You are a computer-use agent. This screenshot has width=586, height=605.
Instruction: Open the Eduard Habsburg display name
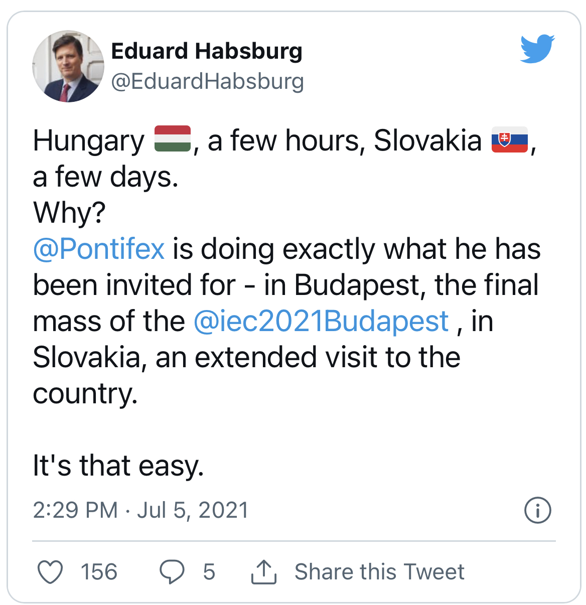tap(207, 51)
